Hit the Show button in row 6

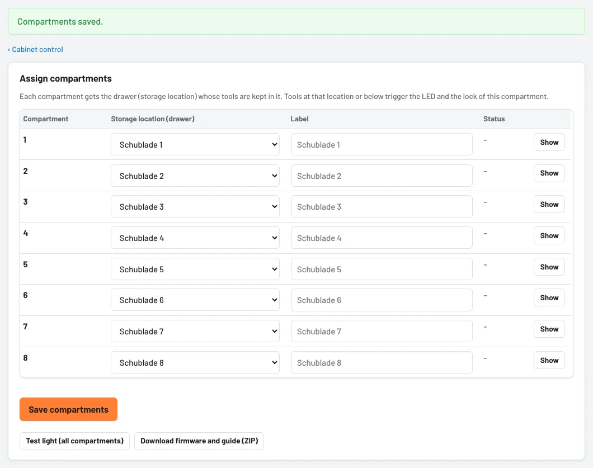(549, 298)
